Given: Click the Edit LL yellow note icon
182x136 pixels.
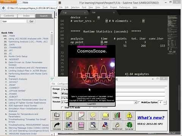Looking at the screenshot, I should coord(69,116).
